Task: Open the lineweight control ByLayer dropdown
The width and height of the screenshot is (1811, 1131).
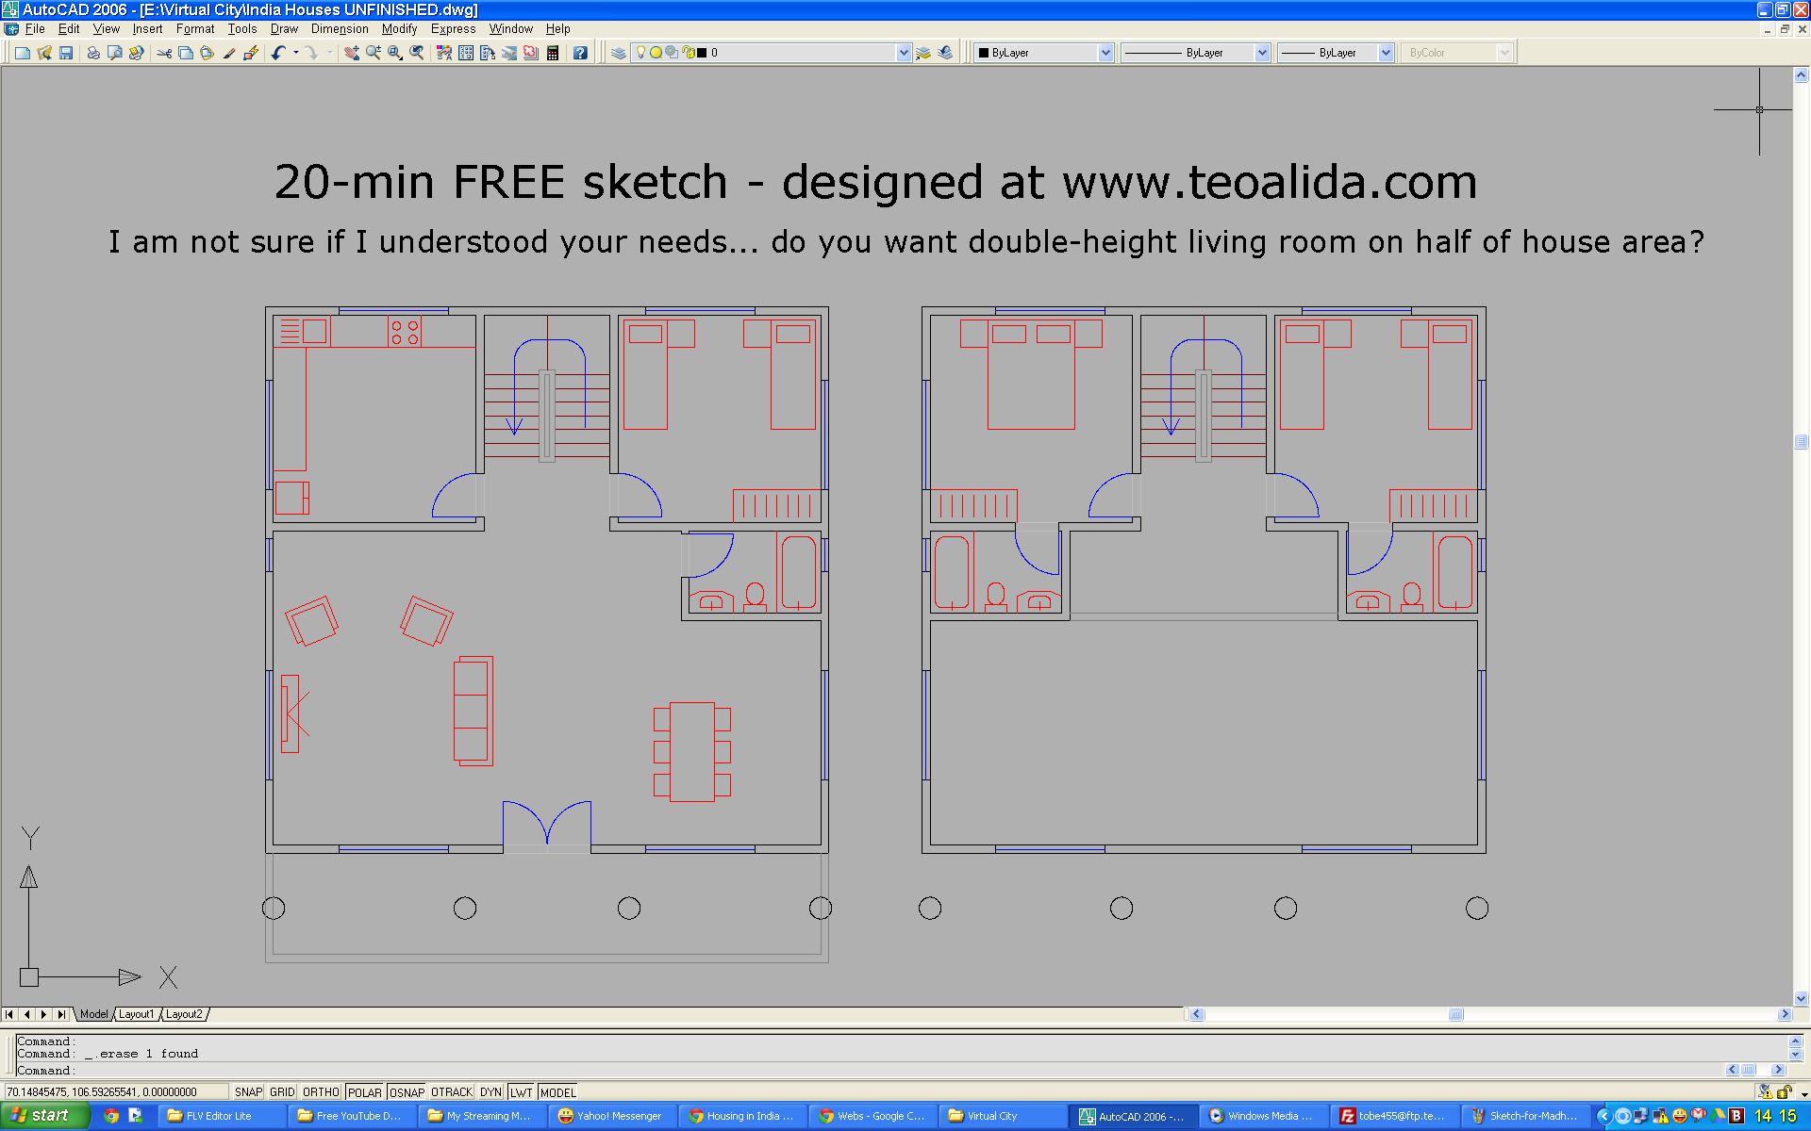Action: (1386, 53)
